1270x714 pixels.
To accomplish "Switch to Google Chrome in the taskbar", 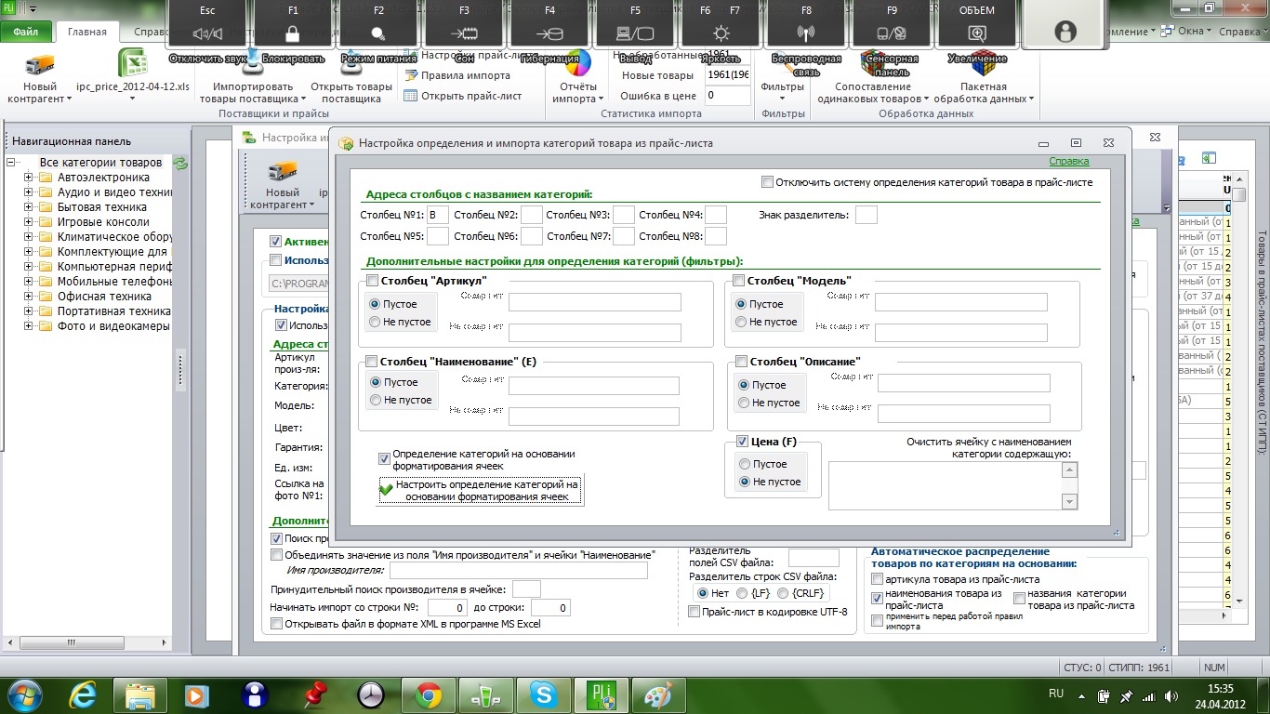I will pyautogui.click(x=429, y=694).
